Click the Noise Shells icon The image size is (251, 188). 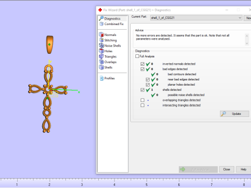(x=101, y=45)
